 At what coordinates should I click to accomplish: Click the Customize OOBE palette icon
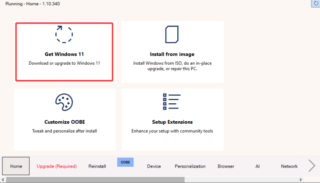pos(64,102)
